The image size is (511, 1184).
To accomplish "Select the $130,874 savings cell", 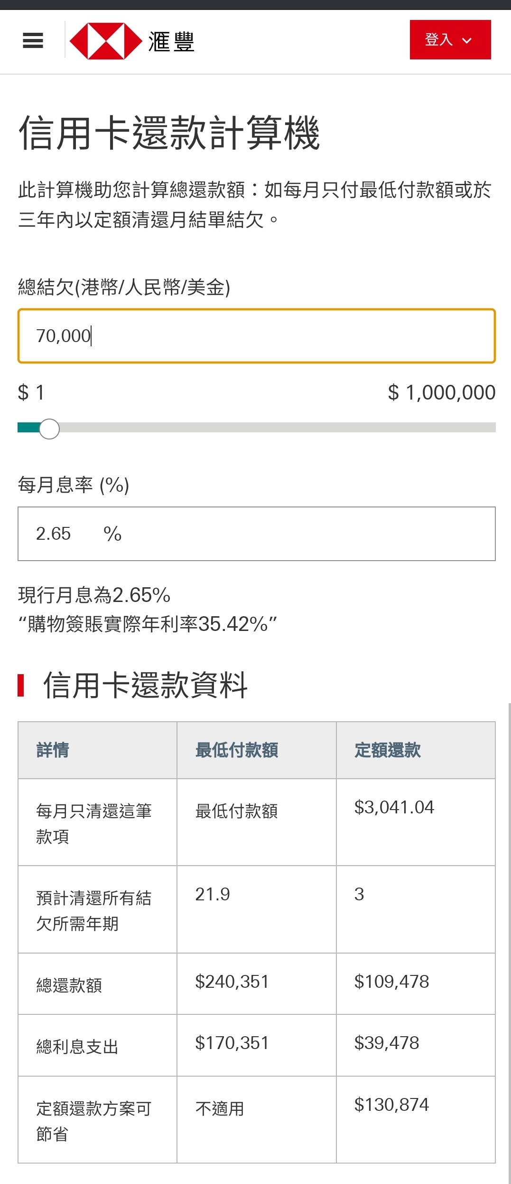I will pyautogui.click(x=416, y=1120).
